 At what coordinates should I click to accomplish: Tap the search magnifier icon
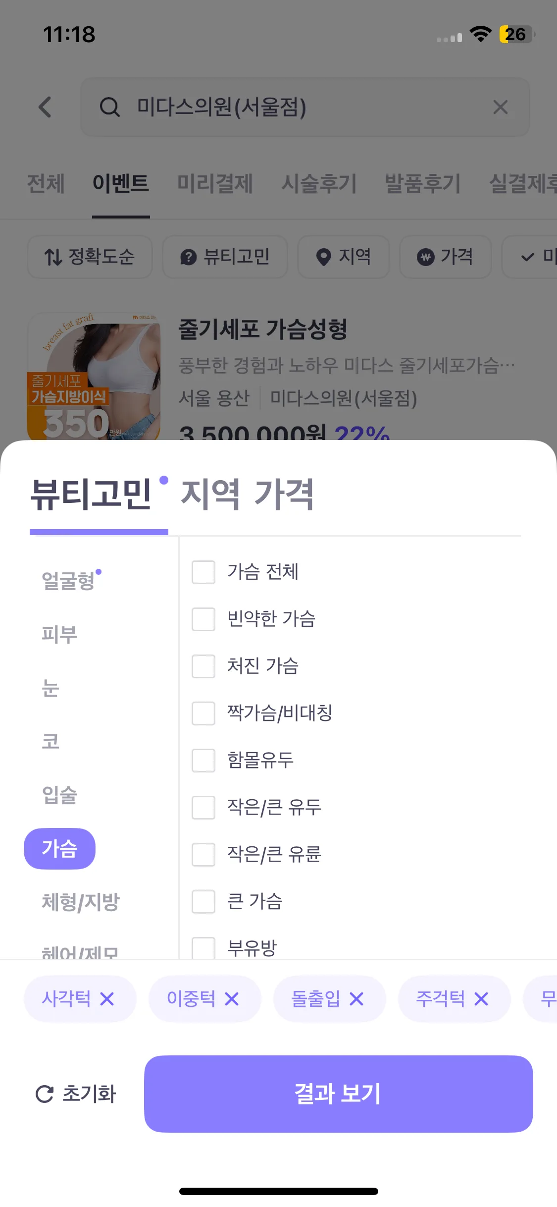tap(110, 107)
